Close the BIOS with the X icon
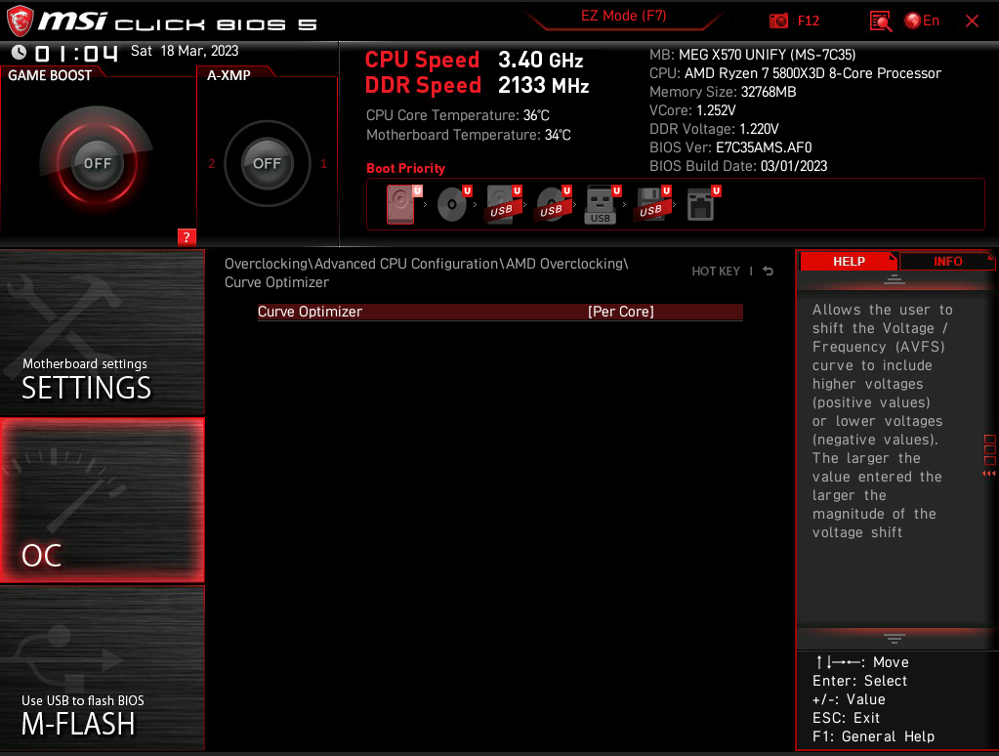The image size is (999, 756). point(972,21)
